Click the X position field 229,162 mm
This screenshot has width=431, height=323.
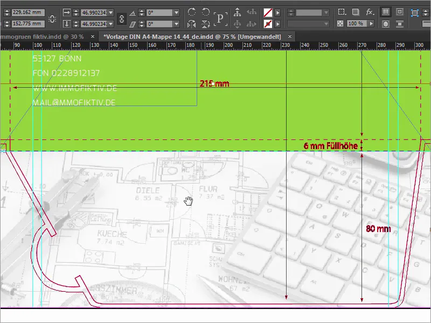point(28,12)
